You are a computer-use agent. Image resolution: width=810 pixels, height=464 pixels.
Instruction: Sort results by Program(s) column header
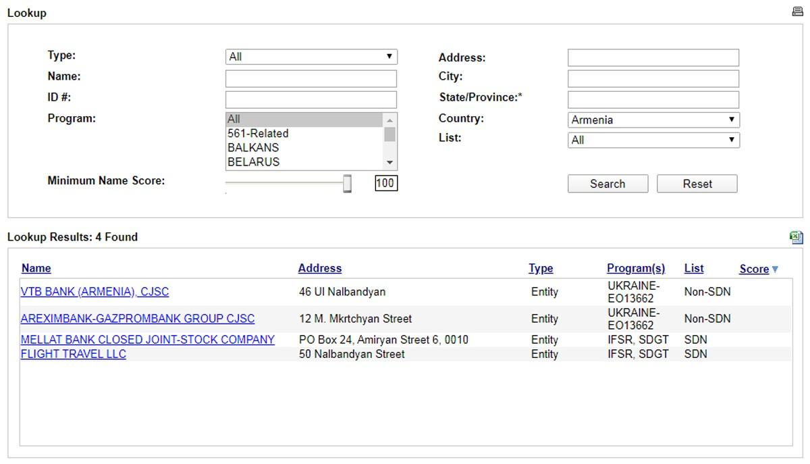pos(636,268)
